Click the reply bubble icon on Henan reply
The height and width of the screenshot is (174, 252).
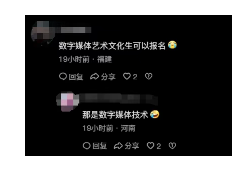[87, 146]
